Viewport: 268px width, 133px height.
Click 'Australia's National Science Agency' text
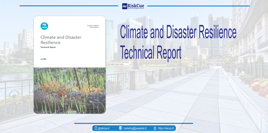[93, 26]
